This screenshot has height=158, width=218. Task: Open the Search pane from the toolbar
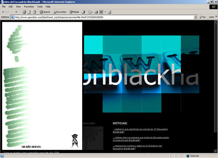(45, 12)
